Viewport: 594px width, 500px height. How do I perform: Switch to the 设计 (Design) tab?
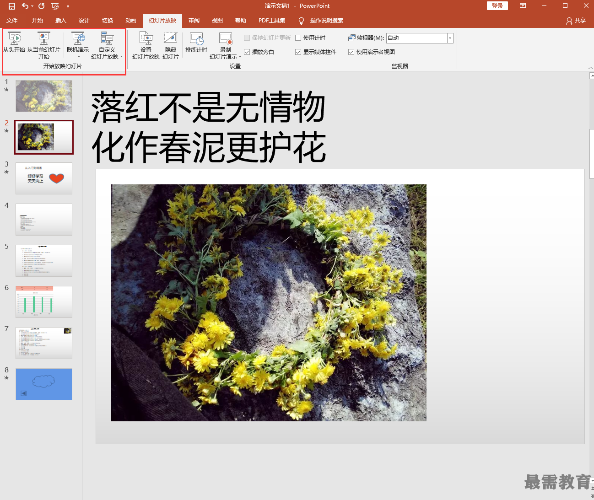pyautogui.click(x=84, y=21)
